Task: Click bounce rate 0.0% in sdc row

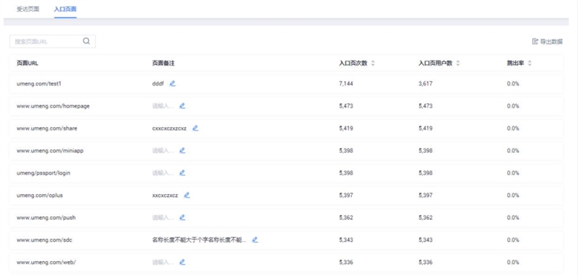Action: tap(513, 239)
